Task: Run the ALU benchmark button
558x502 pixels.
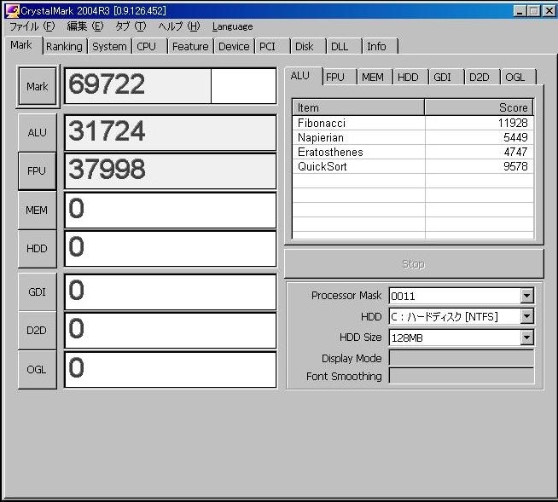Action: [38, 133]
